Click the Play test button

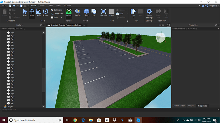coord(133,12)
